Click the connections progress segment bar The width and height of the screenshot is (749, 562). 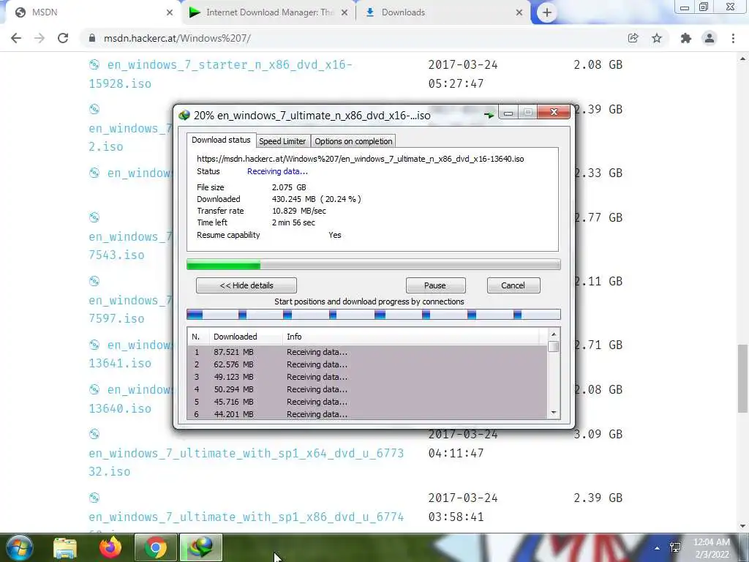tap(374, 315)
